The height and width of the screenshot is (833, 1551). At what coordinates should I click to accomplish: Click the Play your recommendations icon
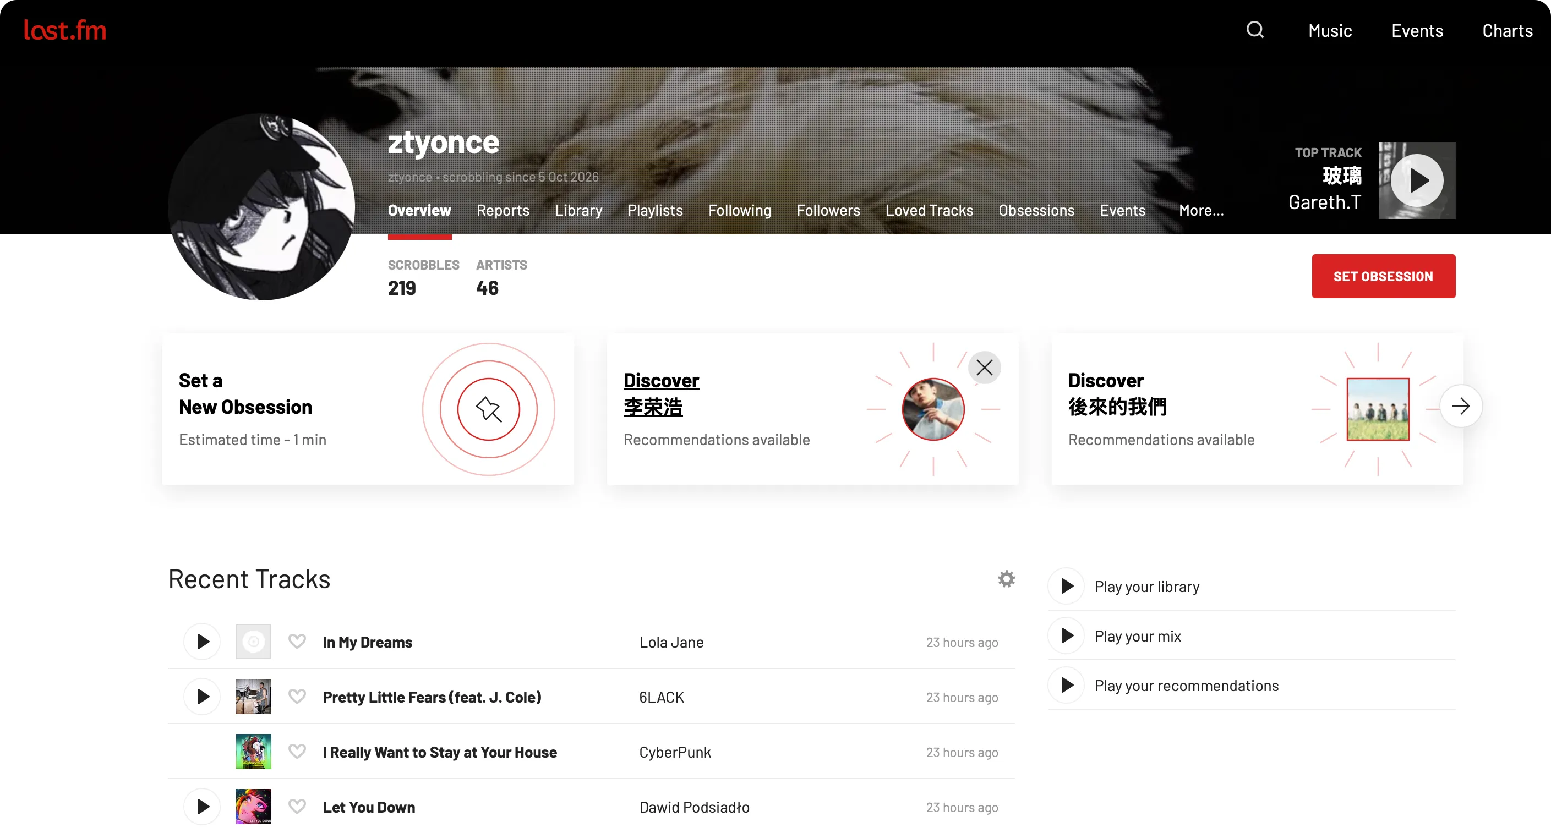(1066, 685)
